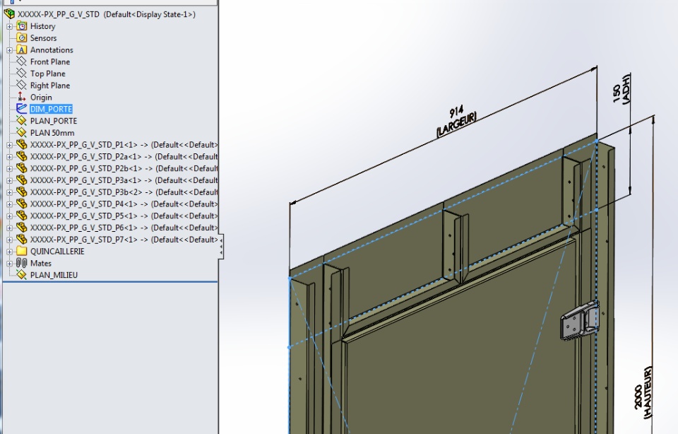The image size is (678, 434).
Task: Click the hinge hardware on the door
Action: click(x=580, y=320)
